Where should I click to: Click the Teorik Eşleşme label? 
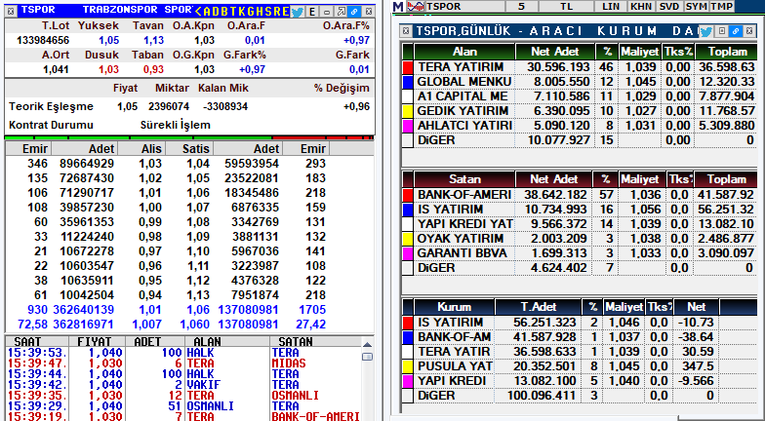pos(51,107)
